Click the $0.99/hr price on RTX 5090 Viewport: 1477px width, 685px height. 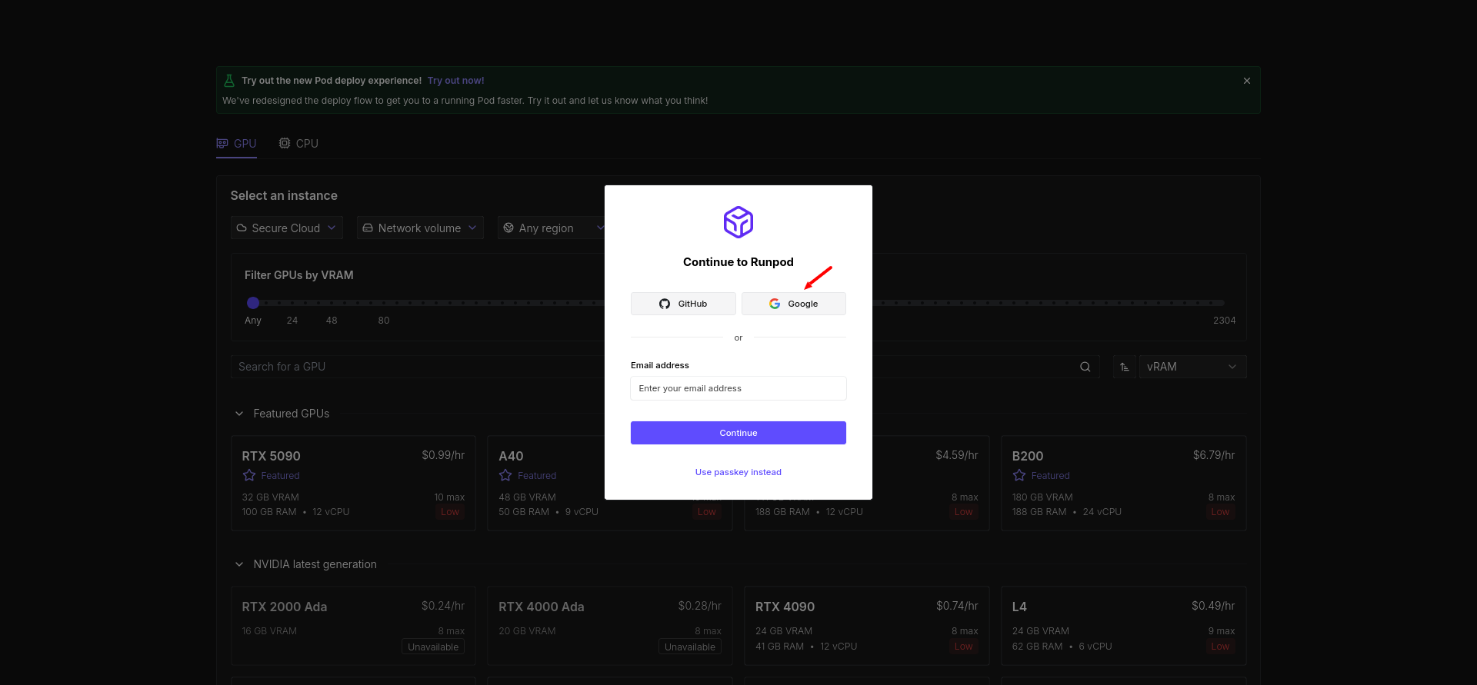tap(443, 455)
